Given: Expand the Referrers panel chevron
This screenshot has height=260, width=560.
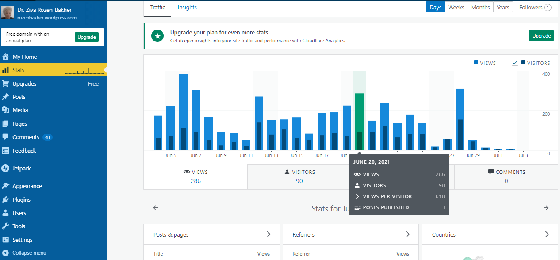Looking at the screenshot, I should 408,234.
